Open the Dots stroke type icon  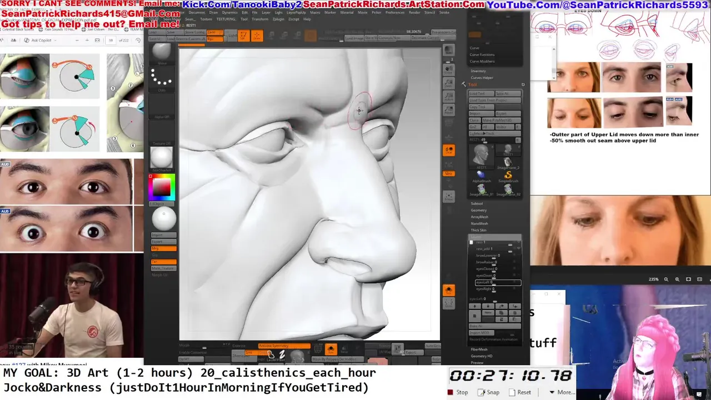[162, 78]
